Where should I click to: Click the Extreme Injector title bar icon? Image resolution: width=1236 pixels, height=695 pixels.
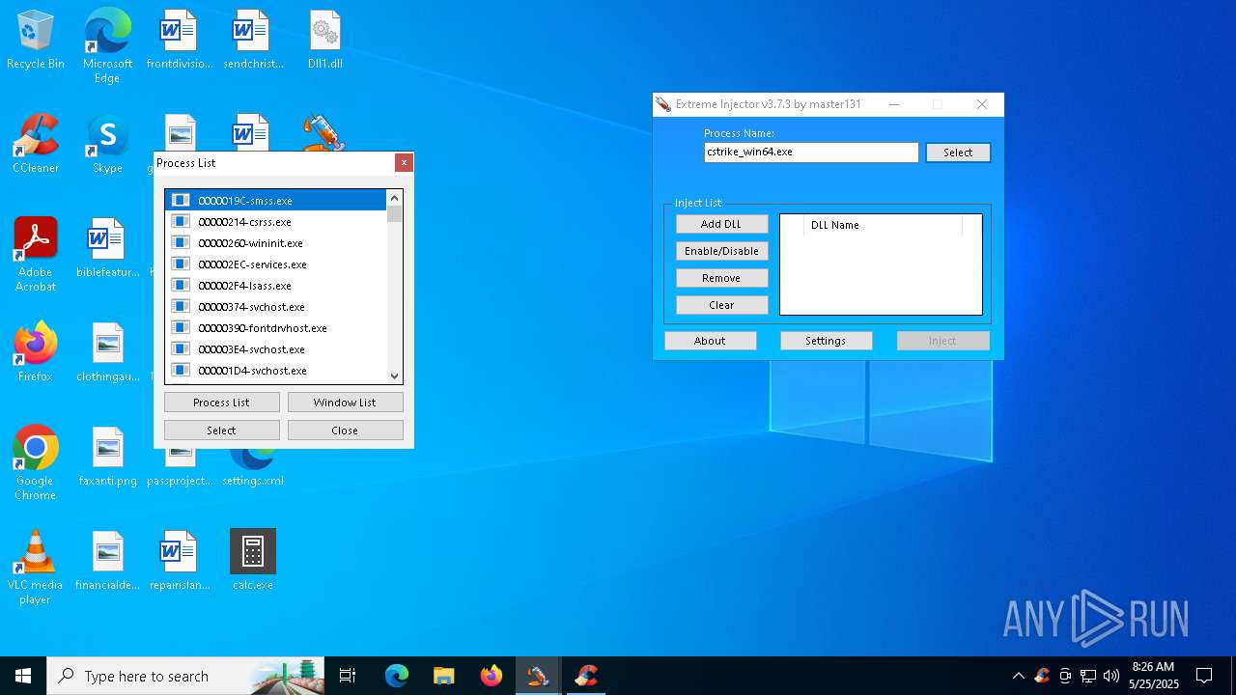tap(663, 104)
